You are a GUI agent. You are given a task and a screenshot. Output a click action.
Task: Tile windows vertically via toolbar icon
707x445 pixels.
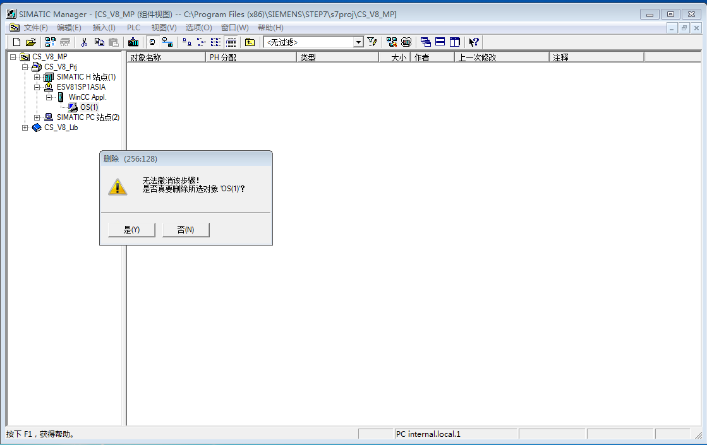454,42
